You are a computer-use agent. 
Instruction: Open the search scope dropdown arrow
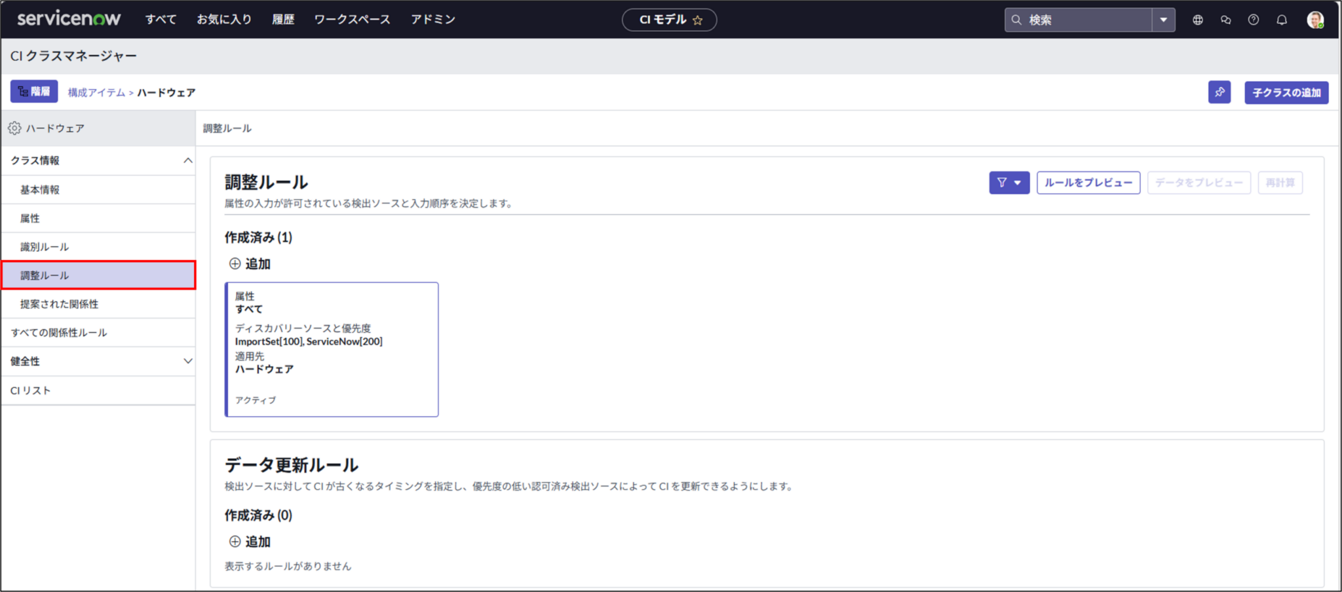click(1164, 20)
